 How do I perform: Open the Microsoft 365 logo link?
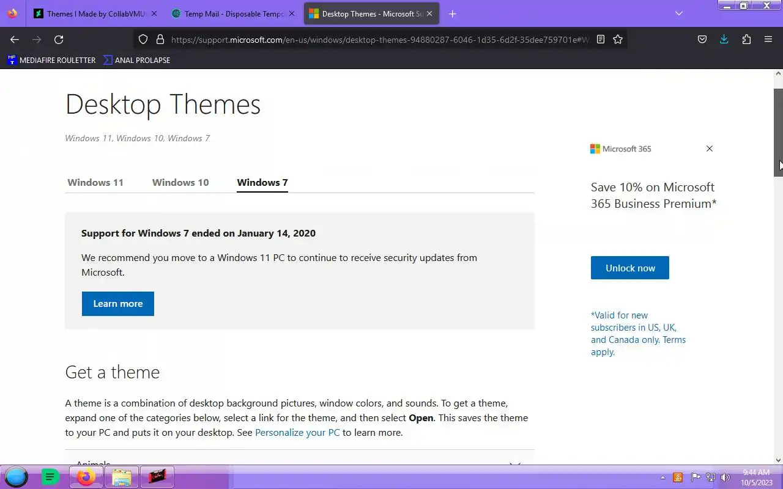point(621,149)
